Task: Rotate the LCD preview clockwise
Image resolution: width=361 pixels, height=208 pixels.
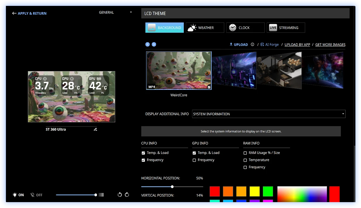Action: click(127, 195)
